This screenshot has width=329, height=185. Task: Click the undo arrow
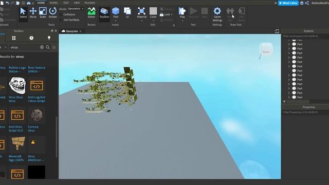point(7,3)
